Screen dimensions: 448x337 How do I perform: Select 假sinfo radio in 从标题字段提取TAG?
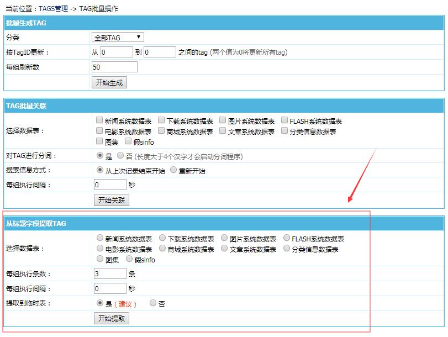(x=129, y=259)
